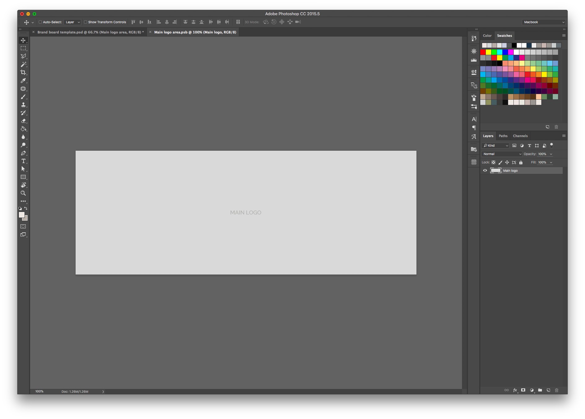
Task: Click the layer style fx icon
Action: coord(515,390)
